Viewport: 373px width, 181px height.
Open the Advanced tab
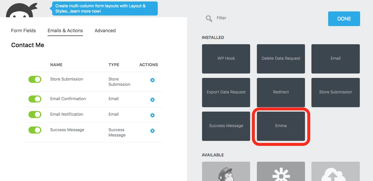pos(105,30)
